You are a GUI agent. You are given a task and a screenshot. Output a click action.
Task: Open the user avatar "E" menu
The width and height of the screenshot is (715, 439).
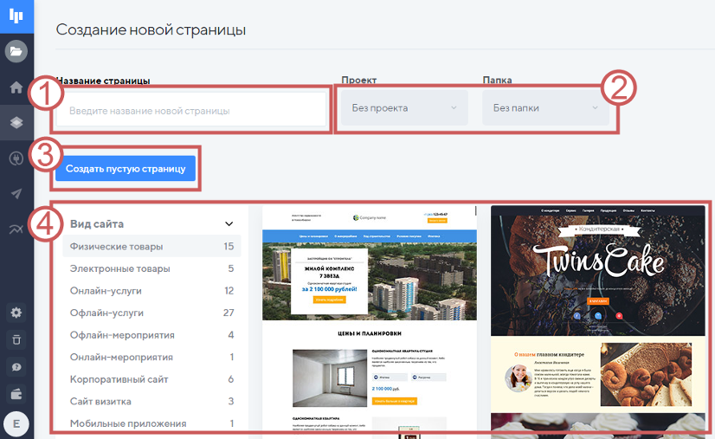point(16,423)
